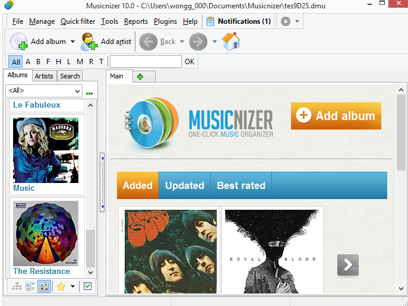Select the Madonna Music album cover
This screenshot has width=408, height=306.
click(46, 150)
